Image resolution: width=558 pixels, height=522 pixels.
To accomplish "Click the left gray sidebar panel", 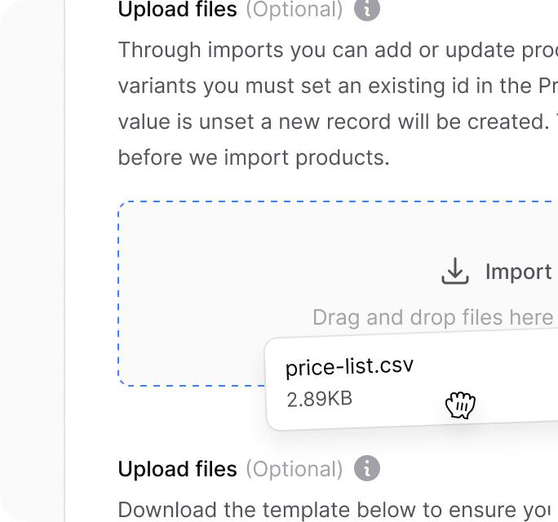I will click(32, 261).
